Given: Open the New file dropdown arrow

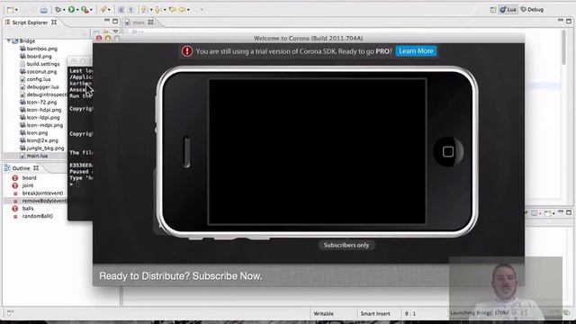Looking at the screenshot, I should [16, 10].
